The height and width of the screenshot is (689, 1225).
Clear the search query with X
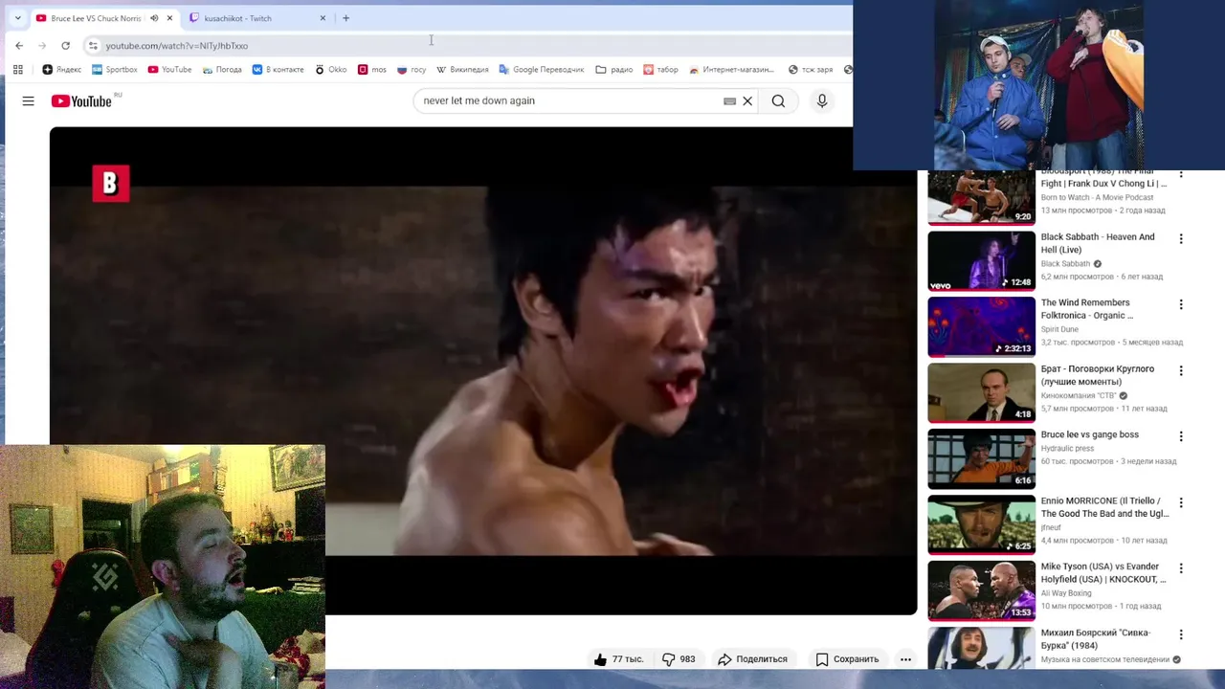(x=747, y=100)
